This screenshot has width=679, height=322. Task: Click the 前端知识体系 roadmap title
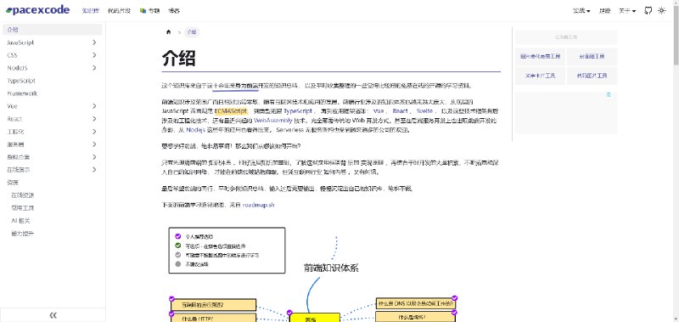pyautogui.click(x=331, y=268)
